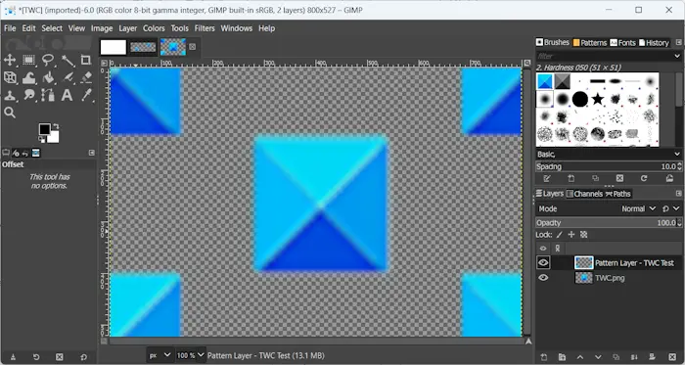
Task: Open the layer Mode Normal dropdown
Action: (x=638, y=208)
